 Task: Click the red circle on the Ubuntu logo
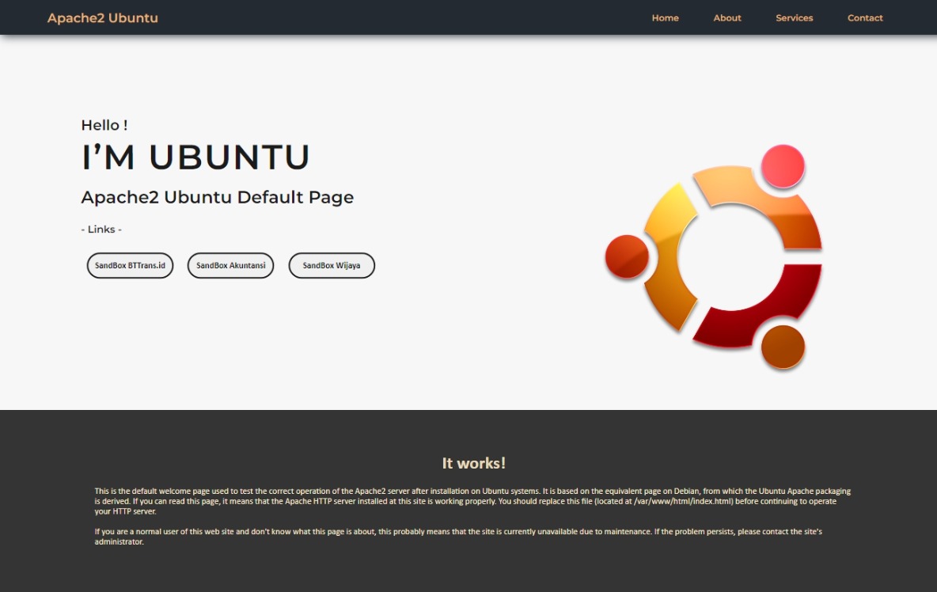626,256
